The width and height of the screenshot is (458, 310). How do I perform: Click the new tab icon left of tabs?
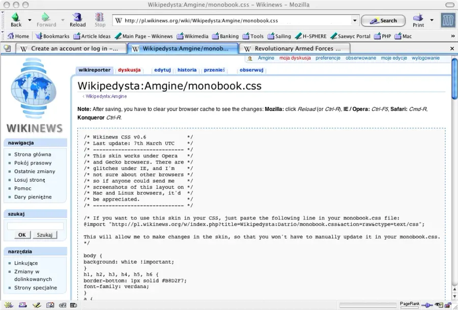tap(7, 48)
